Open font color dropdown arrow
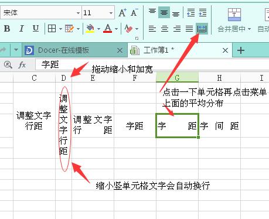This screenshot has width=269, height=219. [x=117, y=29]
